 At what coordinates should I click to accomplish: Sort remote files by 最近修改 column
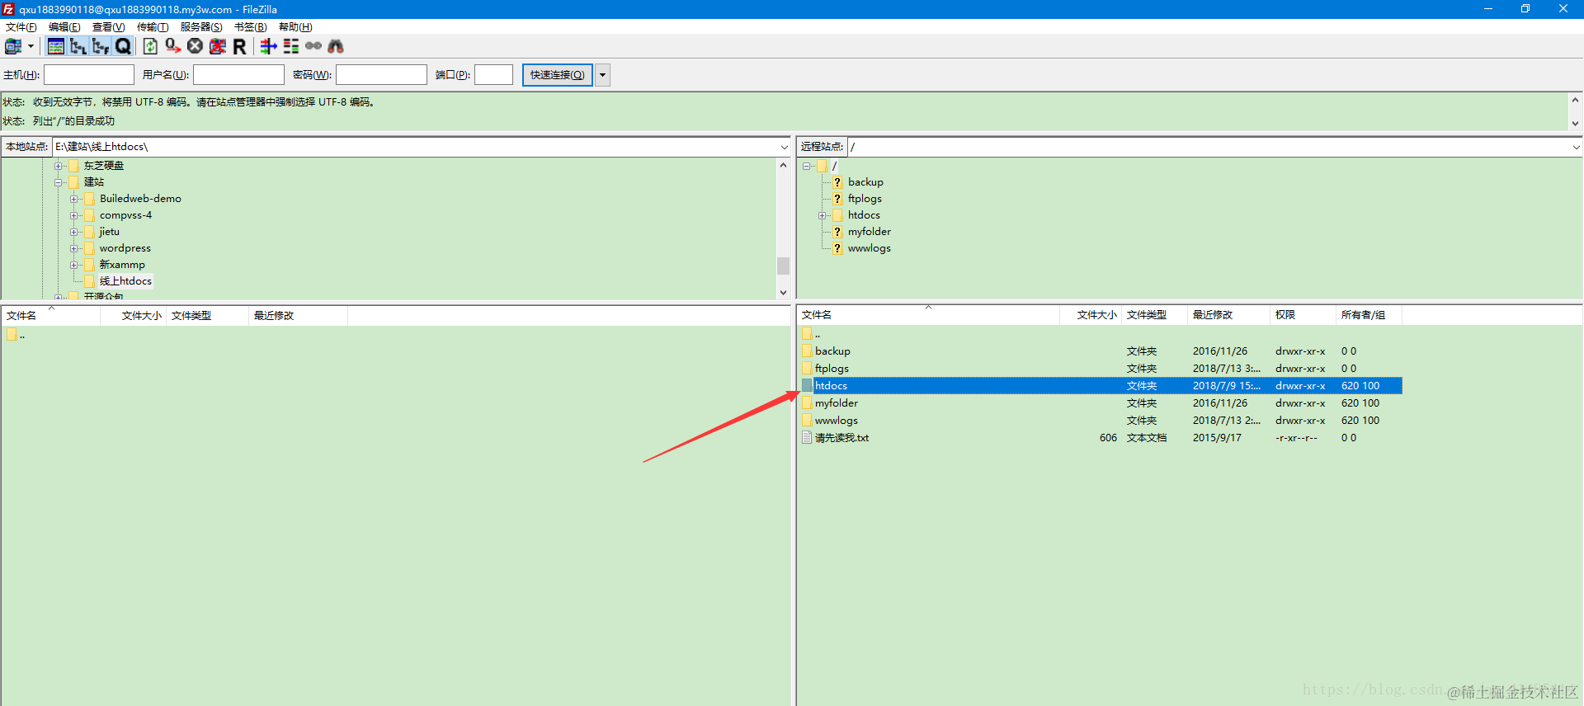point(1228,315)
